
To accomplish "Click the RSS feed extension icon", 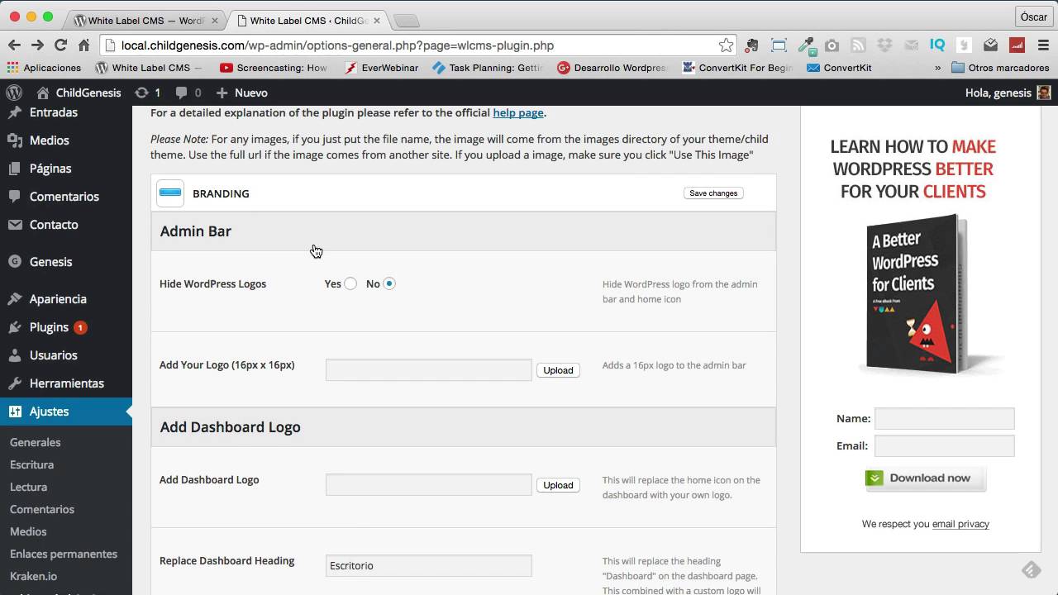I will tap(858, 45).
